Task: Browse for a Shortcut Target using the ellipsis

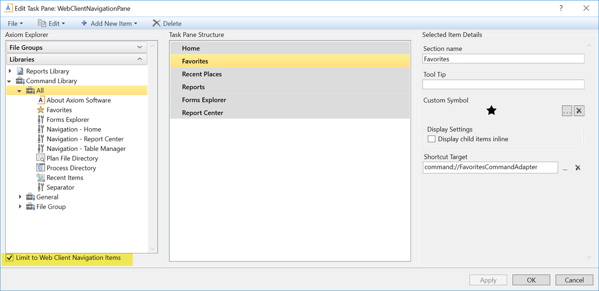Action: (565, 168)
